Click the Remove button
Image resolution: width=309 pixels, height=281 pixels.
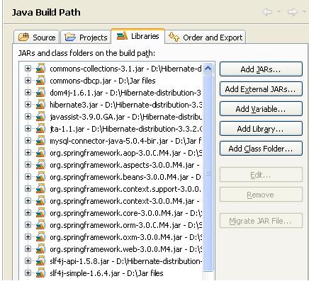click(261, 195)
